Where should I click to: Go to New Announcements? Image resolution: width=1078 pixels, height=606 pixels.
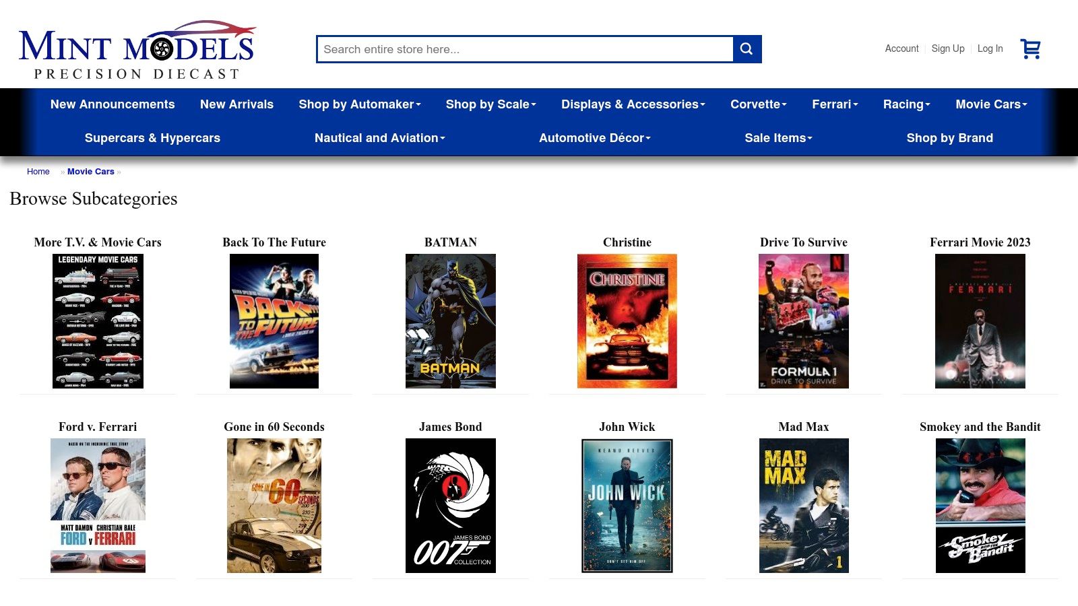[x=113, y=104]
